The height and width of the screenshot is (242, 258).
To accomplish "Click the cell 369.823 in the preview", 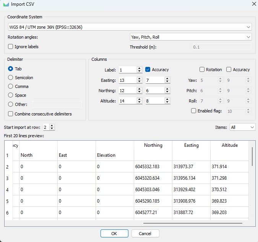I will pyautogui.click(x=229, y=201).
